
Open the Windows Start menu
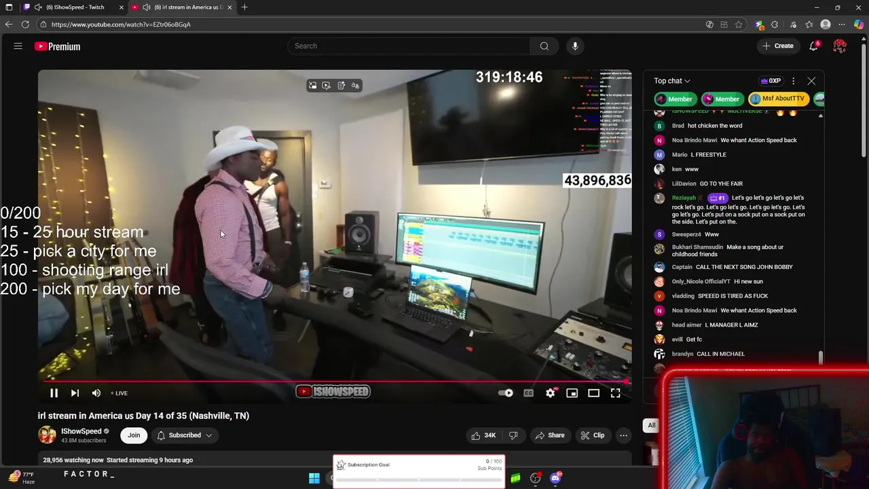pos(314,478)
